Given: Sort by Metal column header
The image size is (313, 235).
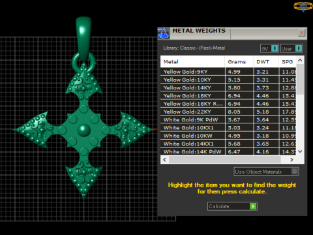Looking at the screenshot, I should pyautogui.click(x=192, y=62).
